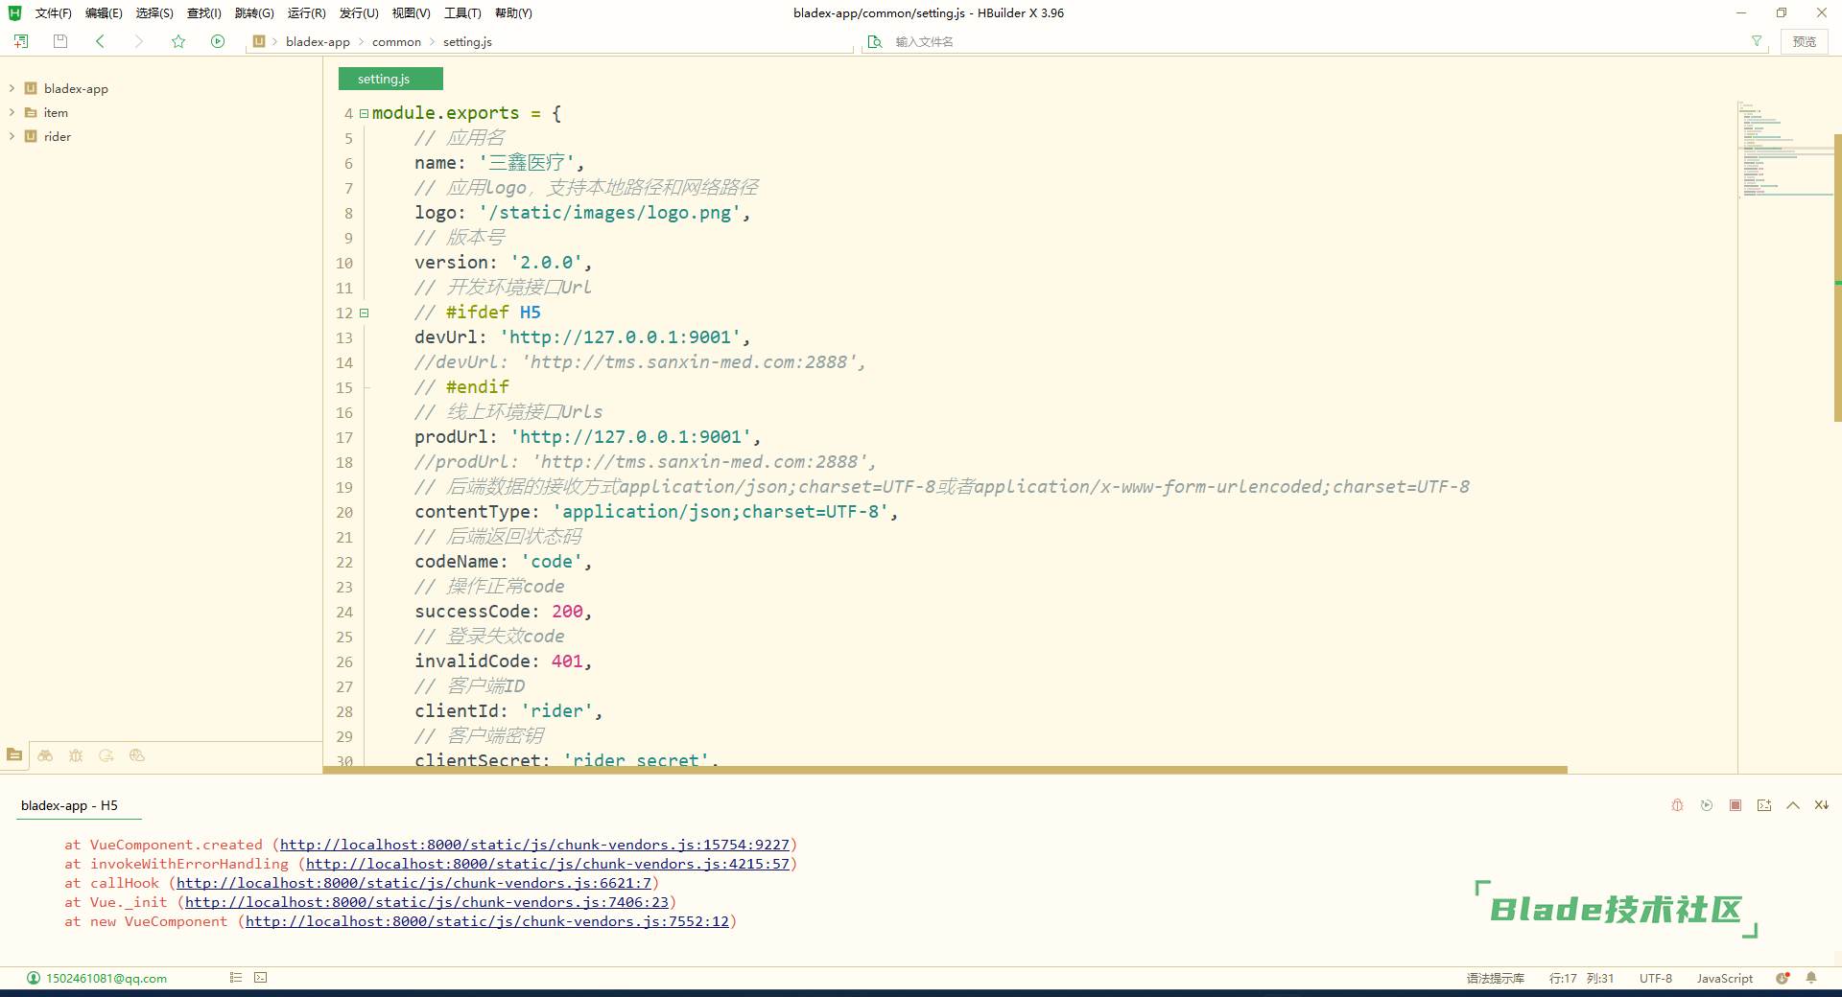Click the 语法提示库 status bar entry
Viewport: 1842px width, 997px height.
tap(1495, 978)
